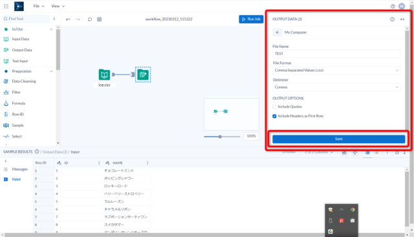Viewport: 414px width, 237px height.
Task: Open Sample Results info icon
Action: point(37,152)
